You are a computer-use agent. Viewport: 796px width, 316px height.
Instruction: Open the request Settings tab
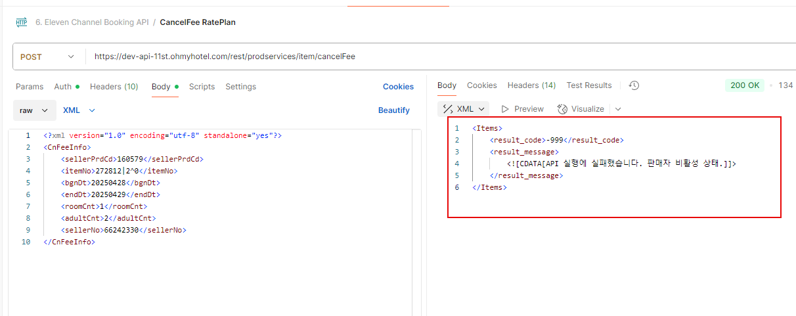[240, 87]
